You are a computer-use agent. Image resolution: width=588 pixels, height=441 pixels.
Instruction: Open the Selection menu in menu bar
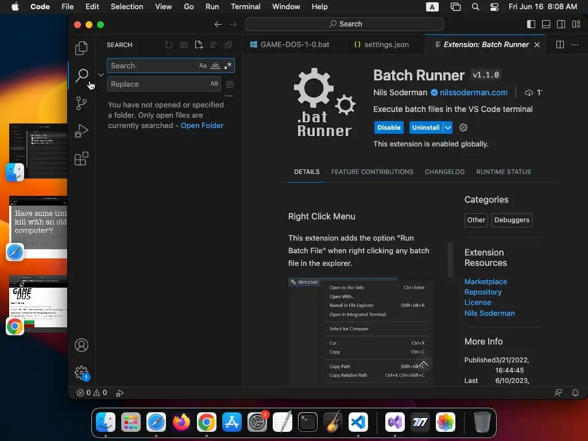[127, 7]
